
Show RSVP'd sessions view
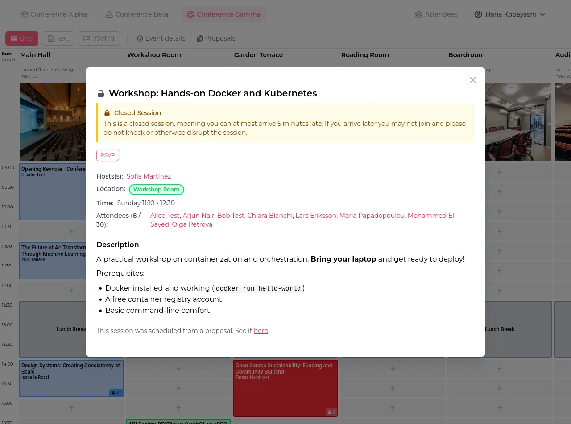point(99,38)
